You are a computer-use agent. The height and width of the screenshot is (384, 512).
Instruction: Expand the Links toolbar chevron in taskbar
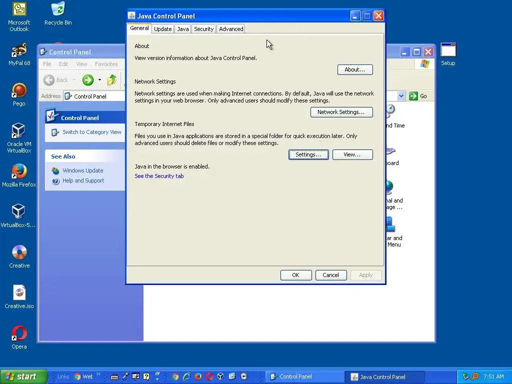(98, 374)
